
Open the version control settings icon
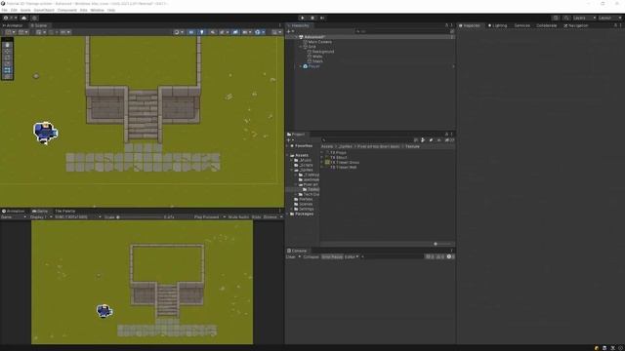pyautogui.click(x=35, y=18)
